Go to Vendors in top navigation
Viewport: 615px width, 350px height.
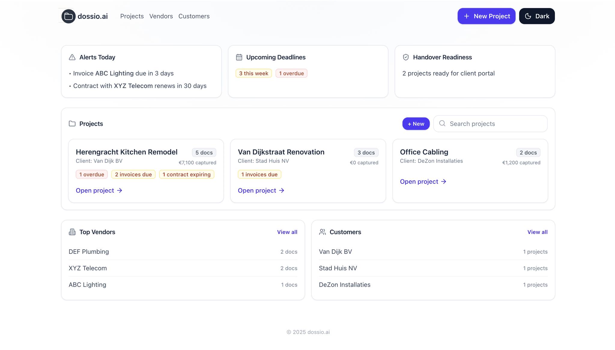coord(161,16)
